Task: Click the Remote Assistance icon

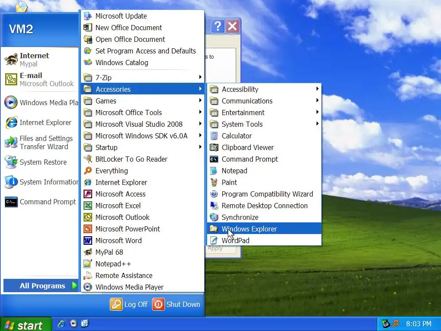Action: 88,275
